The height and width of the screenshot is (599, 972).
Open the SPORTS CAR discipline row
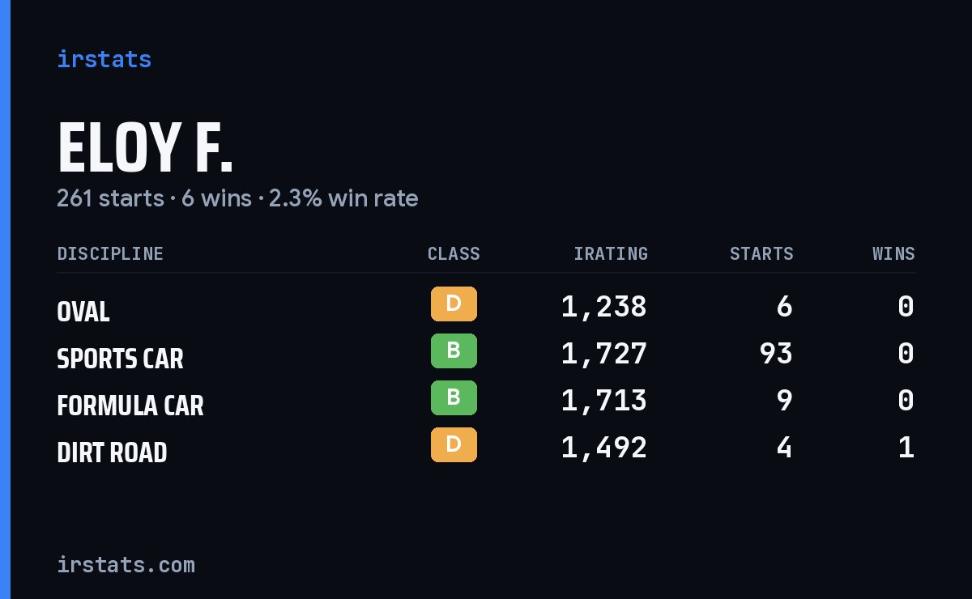pyautogui.click(x=486, y=354)
